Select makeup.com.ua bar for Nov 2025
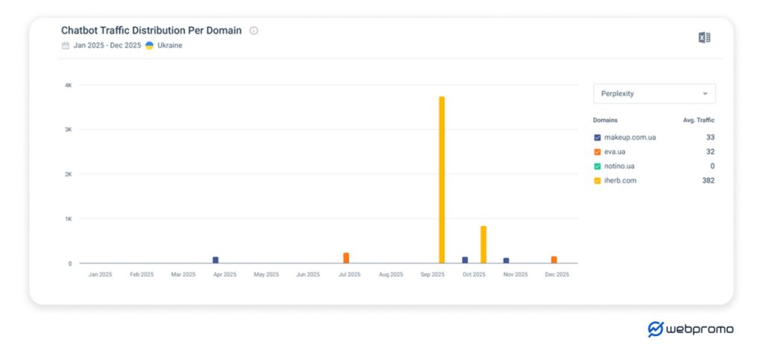This screenshot has width=763, height=351. [x=506, y=260]
